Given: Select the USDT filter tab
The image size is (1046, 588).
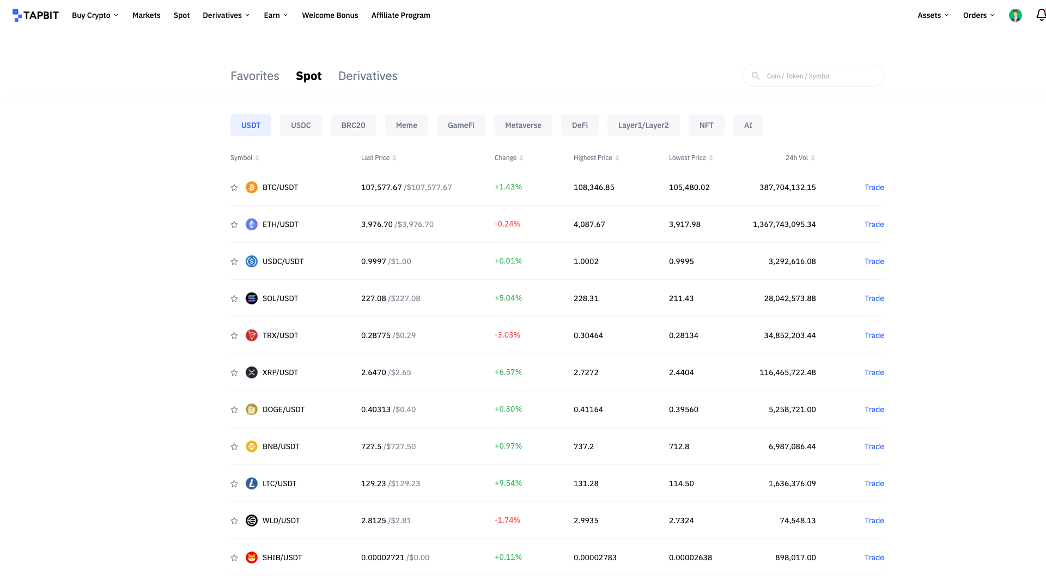Looking at the screenshot, I should pos(251,125).
